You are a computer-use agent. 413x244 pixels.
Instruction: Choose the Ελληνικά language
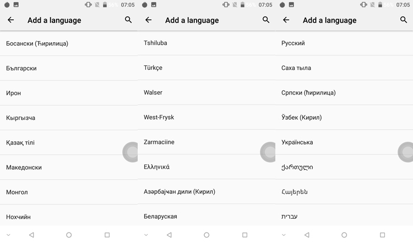tap(206, 167)
